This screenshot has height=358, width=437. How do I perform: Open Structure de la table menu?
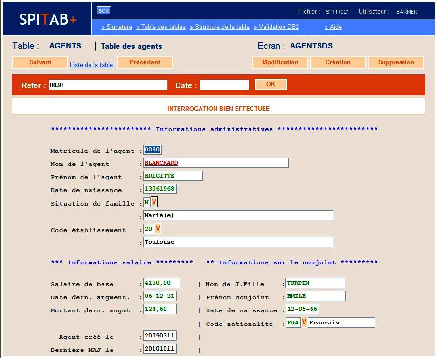tap(220, 27)
